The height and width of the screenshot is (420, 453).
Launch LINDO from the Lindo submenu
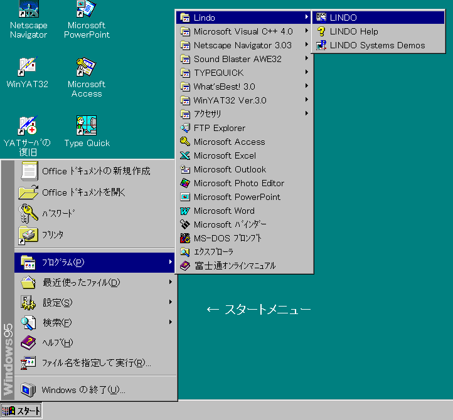(x=343, y=18)
